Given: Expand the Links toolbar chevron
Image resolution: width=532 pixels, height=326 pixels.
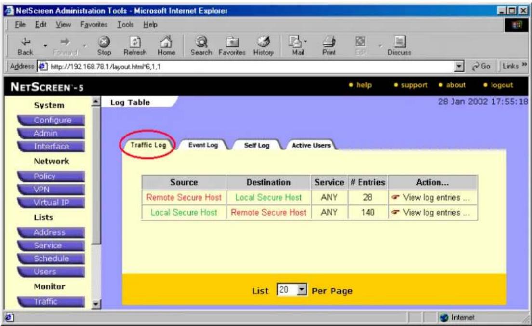Looking at the screenshot, I should (524, 65).
